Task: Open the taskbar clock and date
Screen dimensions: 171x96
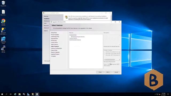Action: (x=163, y=94)
